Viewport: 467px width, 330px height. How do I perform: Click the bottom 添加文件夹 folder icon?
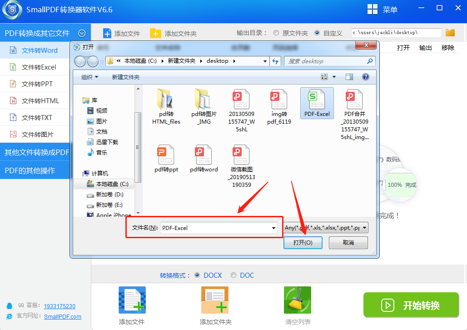(x=215, y=300)
